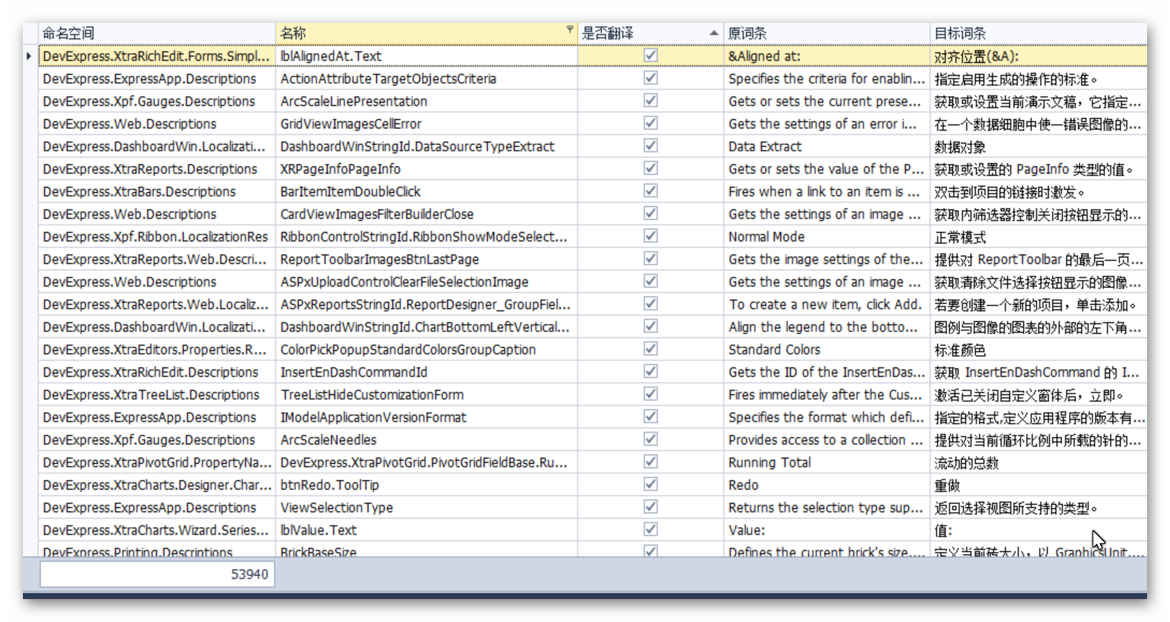Screen dimensions: 1170x622
Task: Select cell 'DevExpress.XtraBars.Descriptions'
Action: tap(157, 191)
